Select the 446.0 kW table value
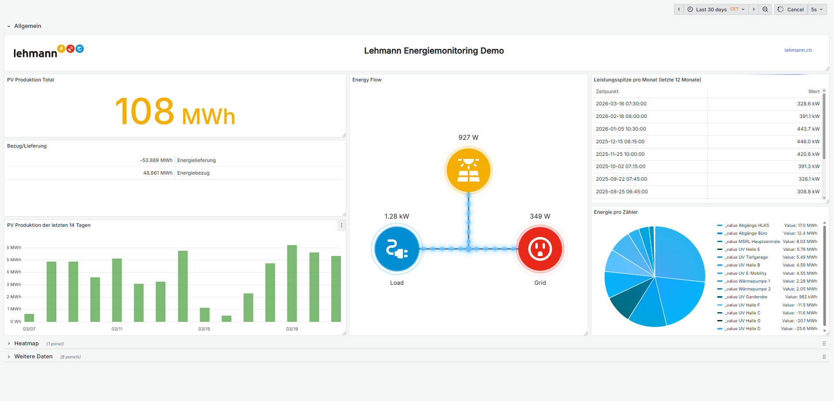The image size is (834, 401). (x=808, y=142)
